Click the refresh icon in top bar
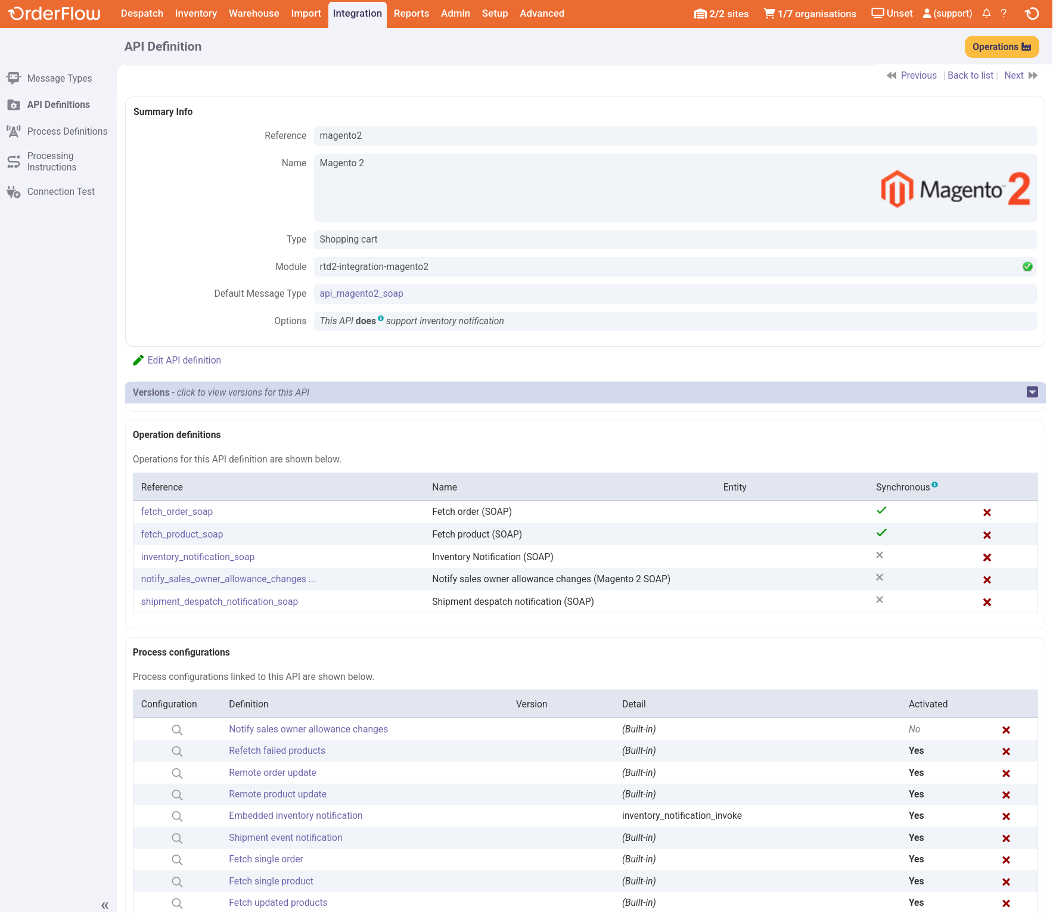This screenshot has width=1053, height=913. pos(1032,13)
